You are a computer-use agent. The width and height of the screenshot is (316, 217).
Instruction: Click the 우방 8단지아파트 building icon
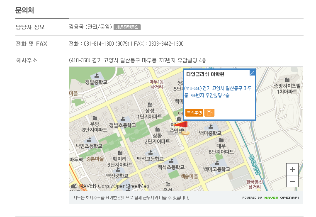click(95, 118)
